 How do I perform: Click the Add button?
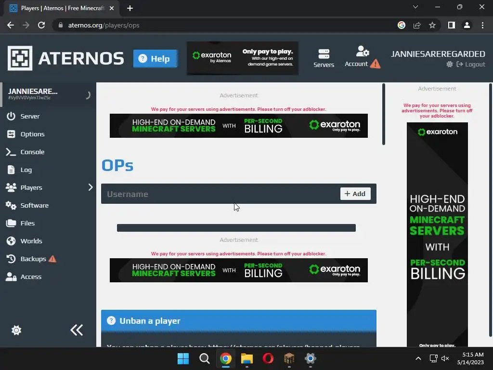pos(355,194)
